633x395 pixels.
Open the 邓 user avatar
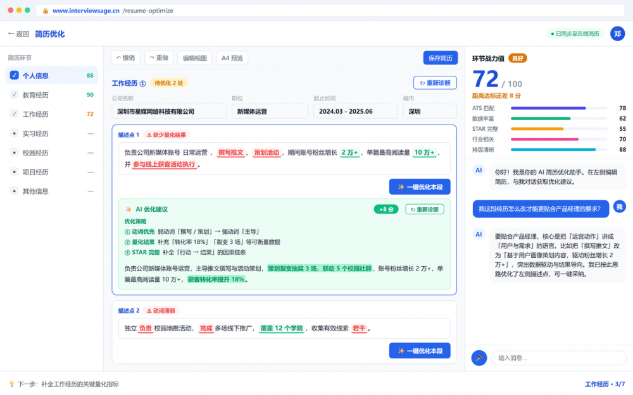pos(617,34)
